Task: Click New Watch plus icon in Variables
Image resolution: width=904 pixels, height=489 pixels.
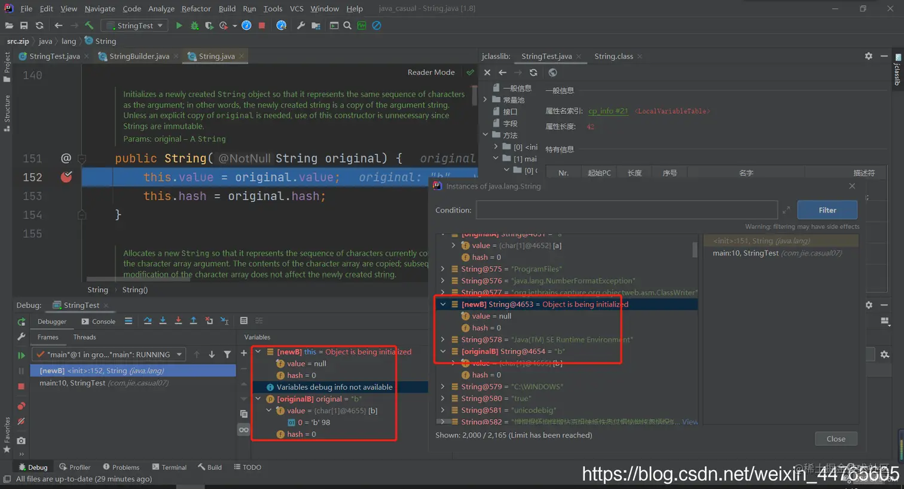Action: (244, 353)
